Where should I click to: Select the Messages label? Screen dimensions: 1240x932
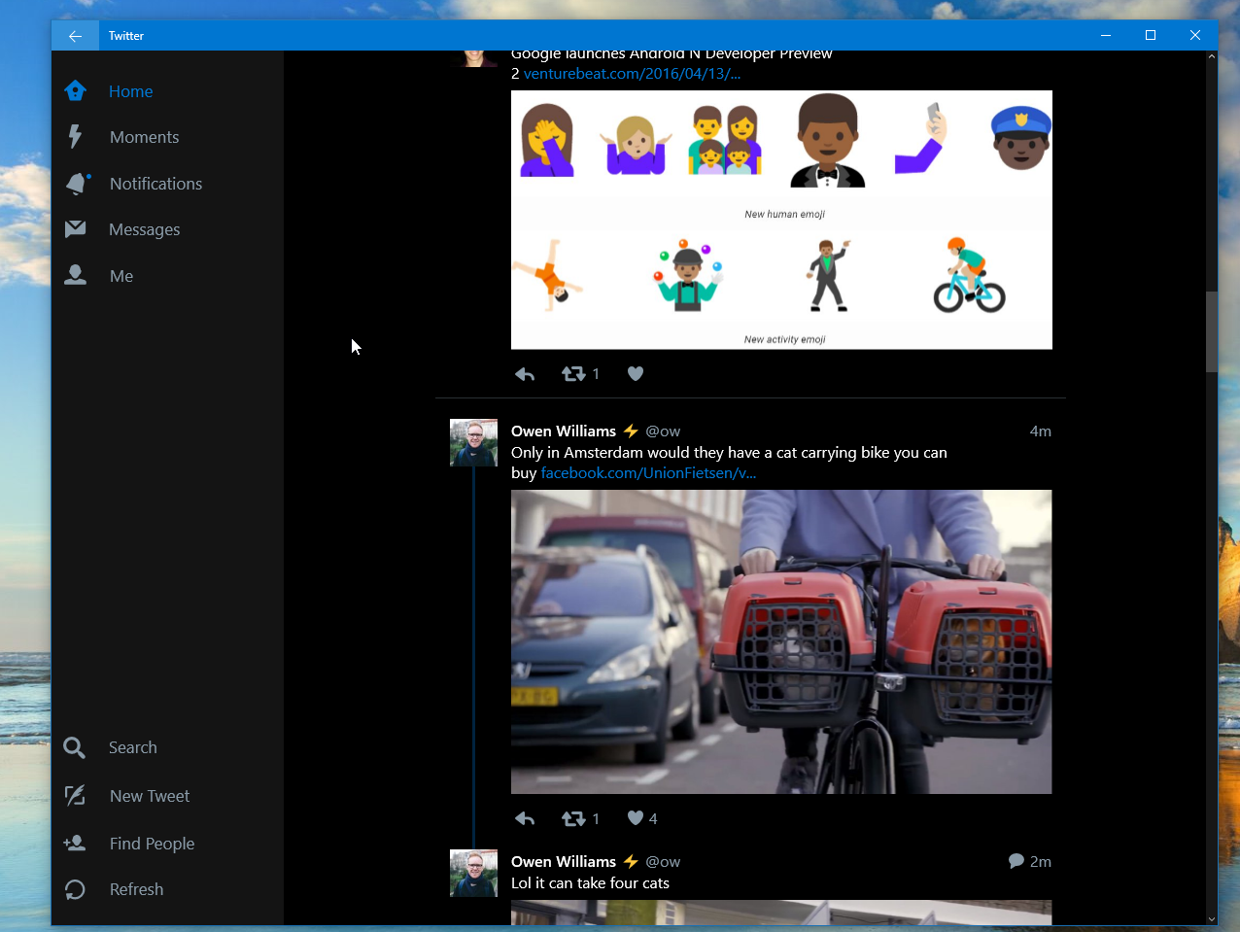pos(145,229)
